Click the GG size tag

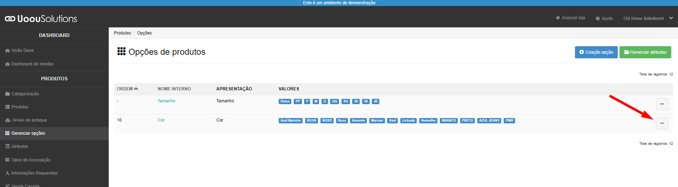point(334,101)
